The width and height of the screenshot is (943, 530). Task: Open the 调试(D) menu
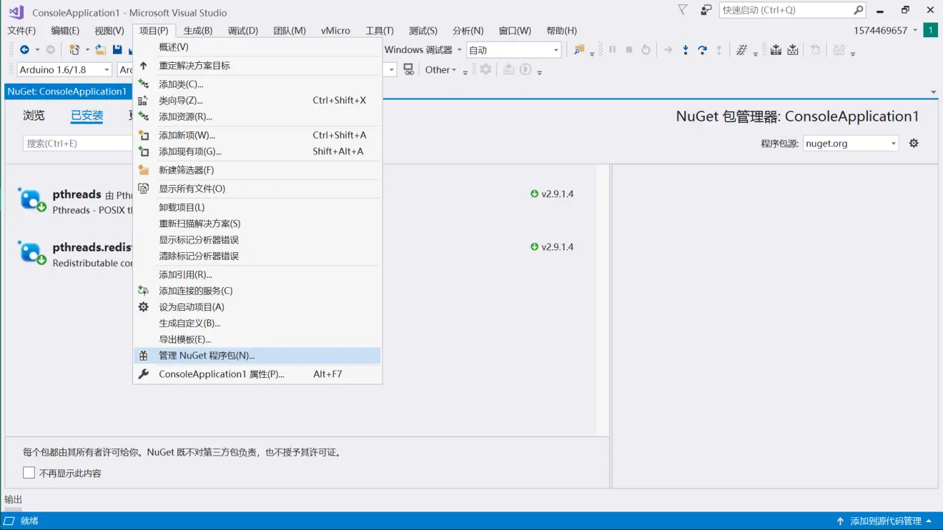(243, 31)
